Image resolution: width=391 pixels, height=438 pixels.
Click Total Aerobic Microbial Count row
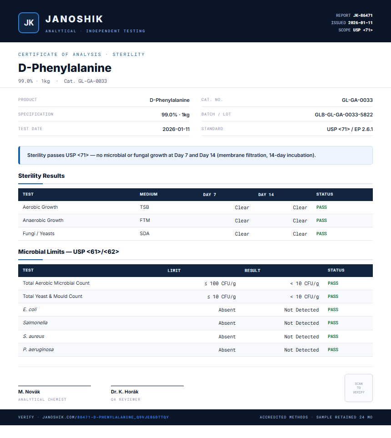point(195,283)
